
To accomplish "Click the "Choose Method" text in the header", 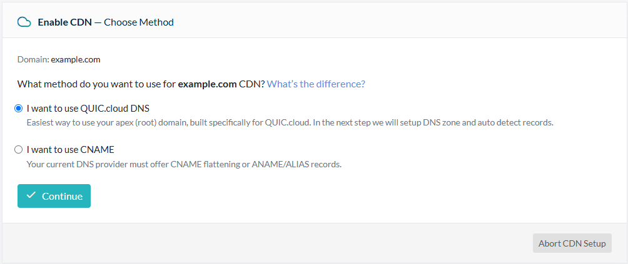I will click(x=139, y=22).
